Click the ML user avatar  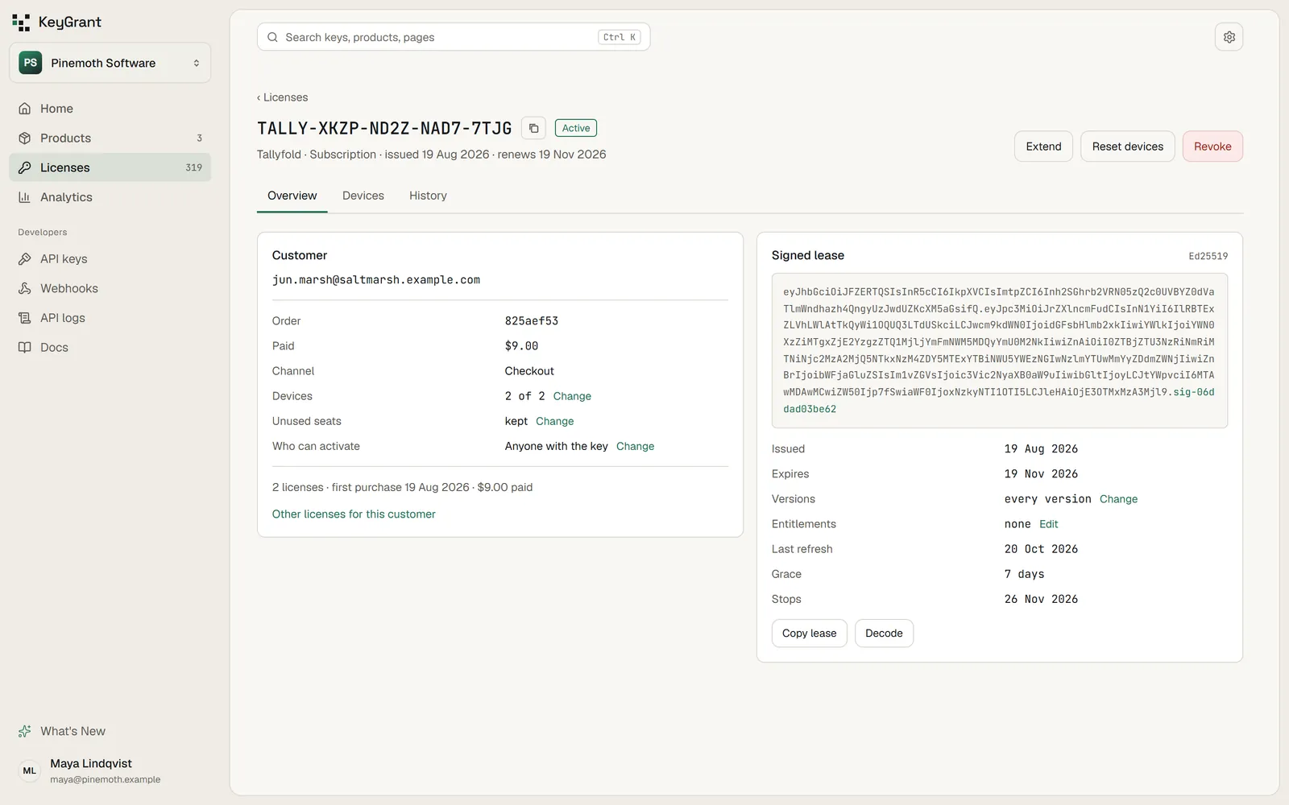(30, 771)
